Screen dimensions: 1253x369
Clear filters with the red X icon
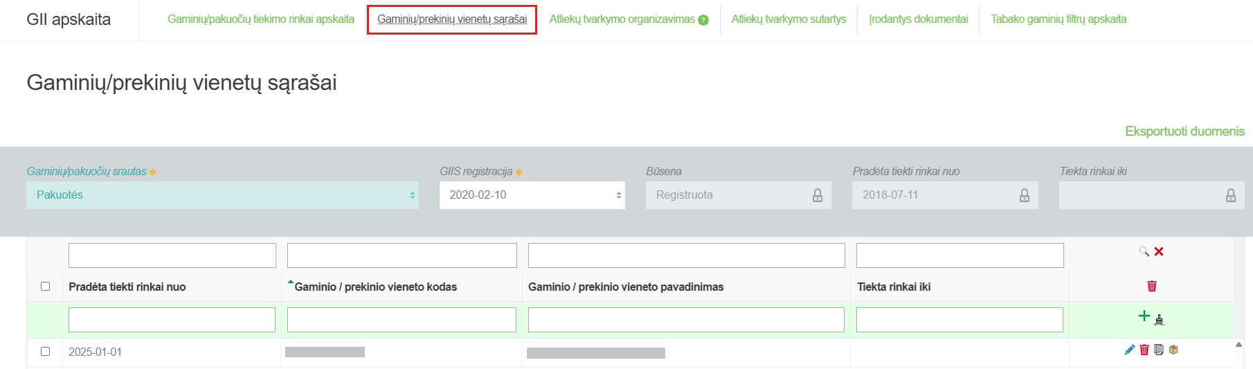[1159, 251]
